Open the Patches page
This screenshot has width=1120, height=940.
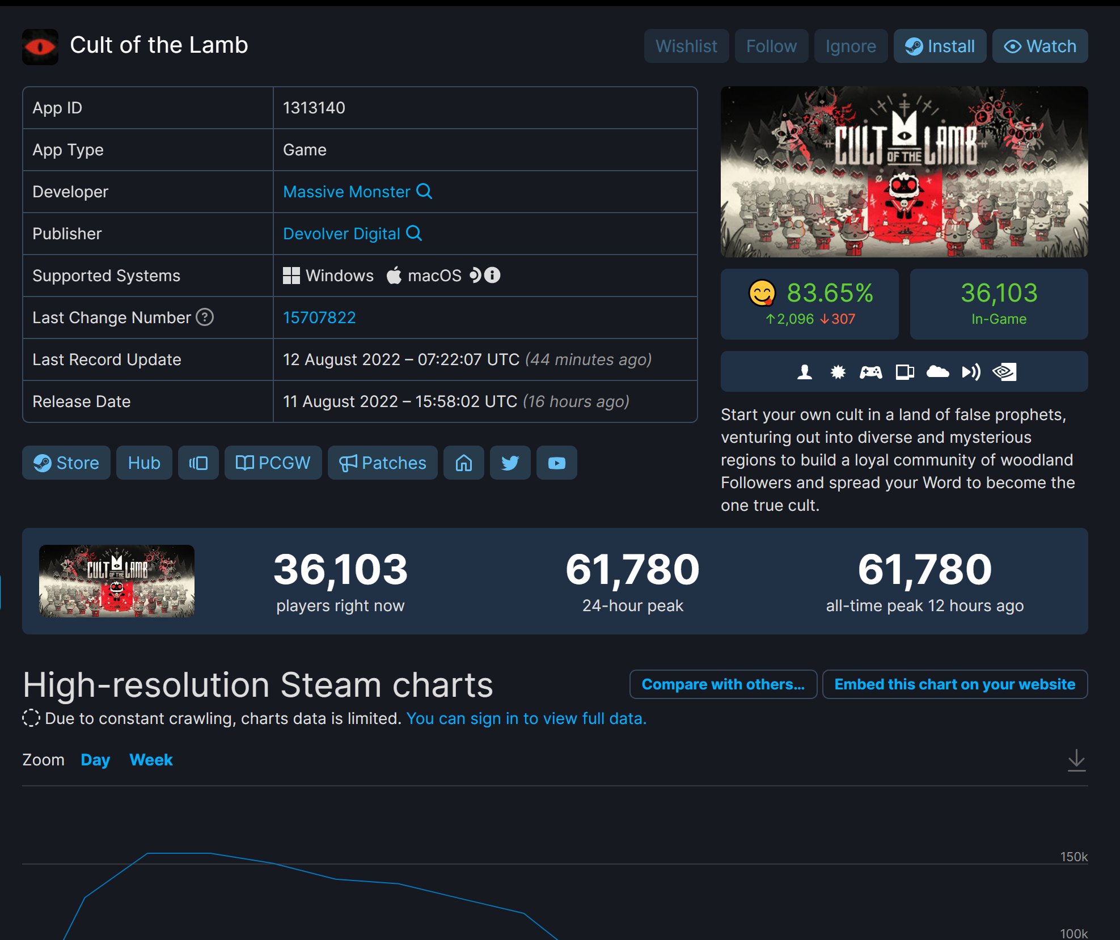(x=383, y=463)
